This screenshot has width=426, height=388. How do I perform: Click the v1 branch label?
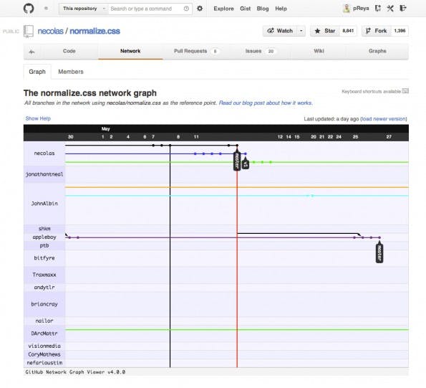246,164
